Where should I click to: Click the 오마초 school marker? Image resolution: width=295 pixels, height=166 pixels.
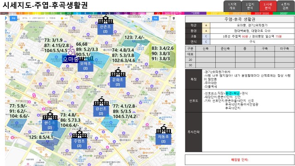coord(85,64)
